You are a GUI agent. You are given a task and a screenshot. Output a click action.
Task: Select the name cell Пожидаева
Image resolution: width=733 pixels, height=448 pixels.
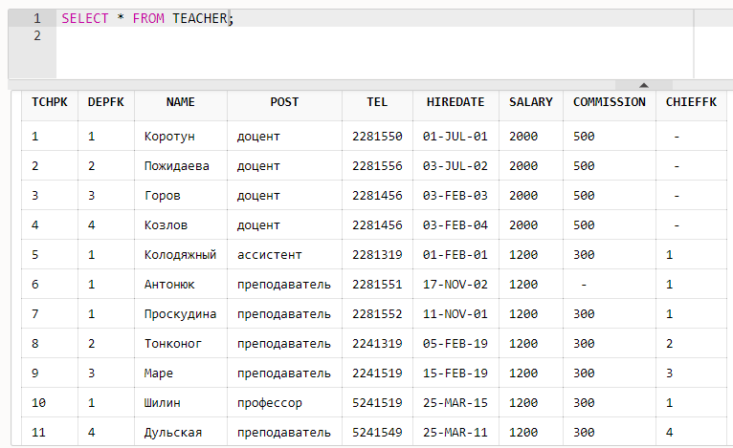tap(177, 166)
